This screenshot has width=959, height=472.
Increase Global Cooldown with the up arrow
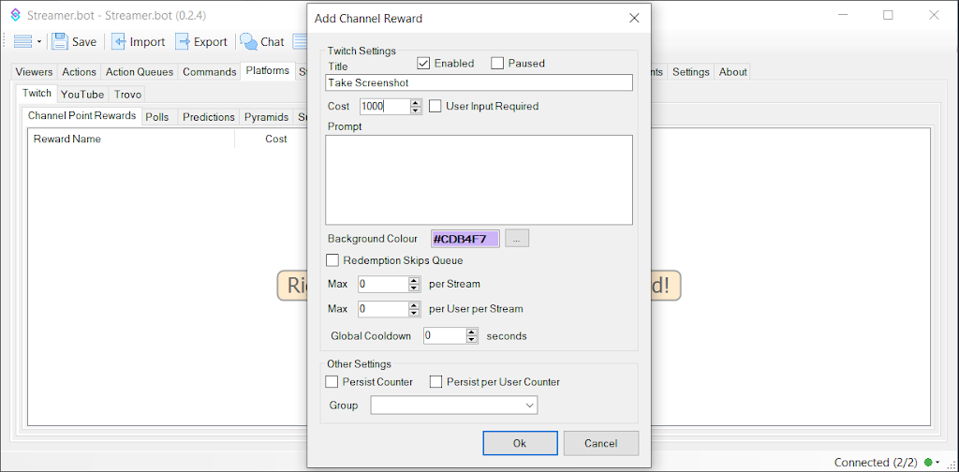(472, 332)
